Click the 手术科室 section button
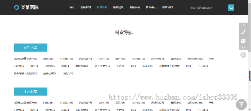Screen dimensions: 251x111 point(31,92)
